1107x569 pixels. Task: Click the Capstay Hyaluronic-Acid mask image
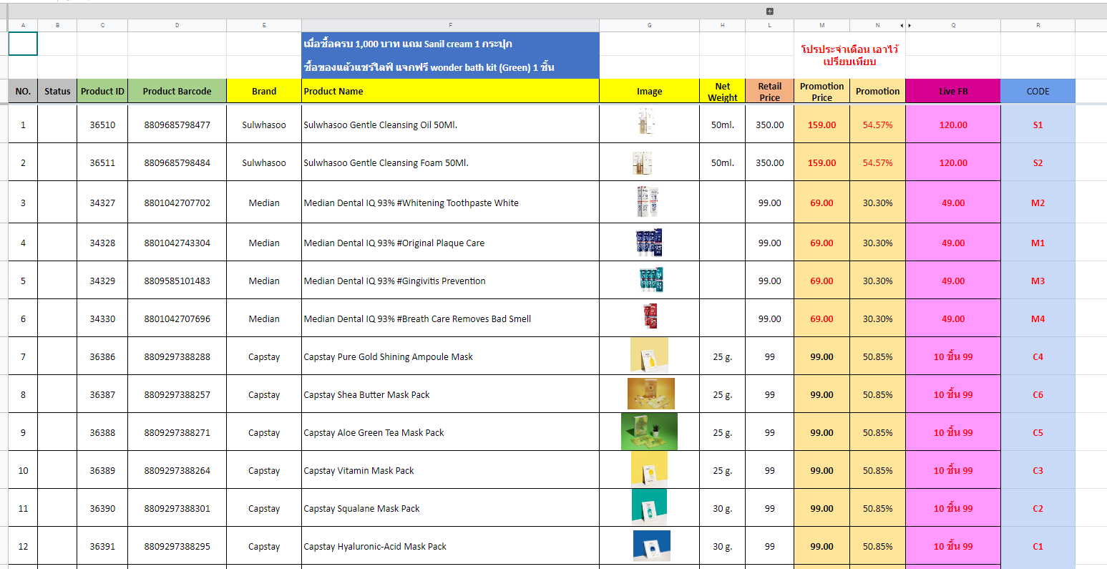click(x=652, y=545)
